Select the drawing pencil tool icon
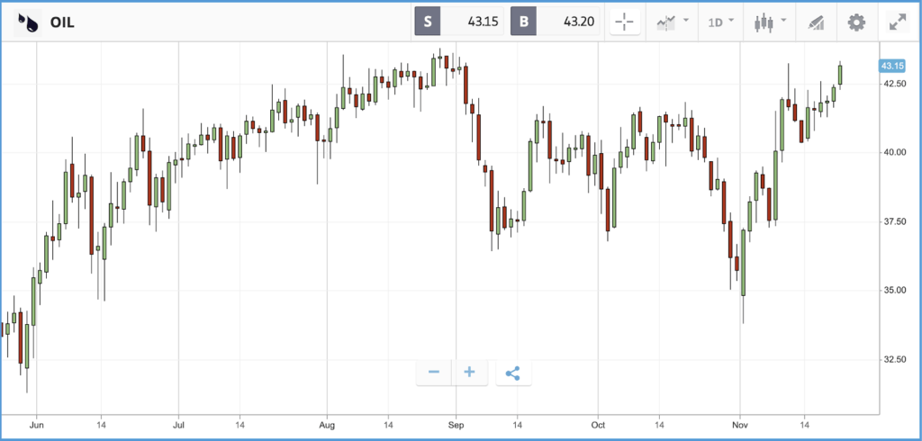Viewport: 922px width, 441px height. 817,22
